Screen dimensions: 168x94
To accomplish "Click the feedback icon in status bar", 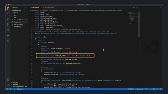I will click(x=157, y=89).
